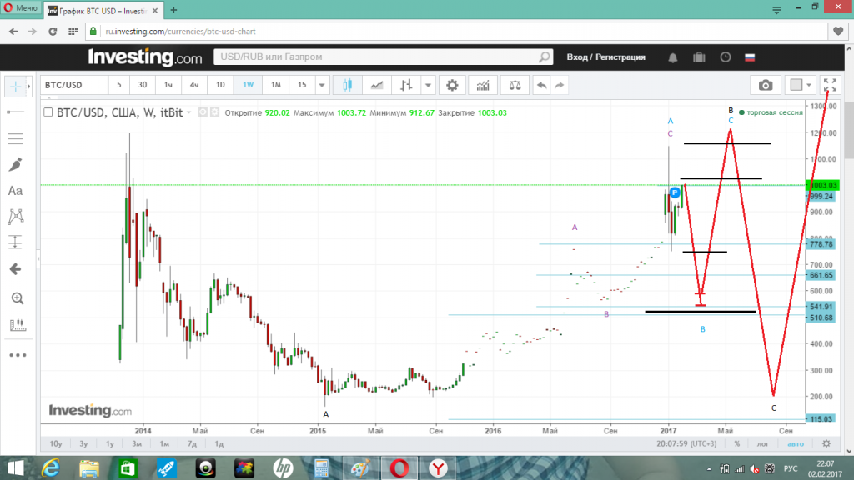
Task: Toggle logarithmic scale with лог button
Action: [761, 444]
